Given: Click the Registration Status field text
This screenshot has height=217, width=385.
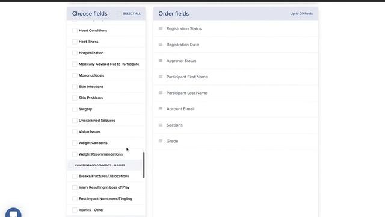Looking at the screenshot, I should 184,28.
